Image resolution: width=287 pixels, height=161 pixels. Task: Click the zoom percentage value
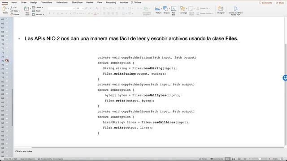(x=275, y=159)
